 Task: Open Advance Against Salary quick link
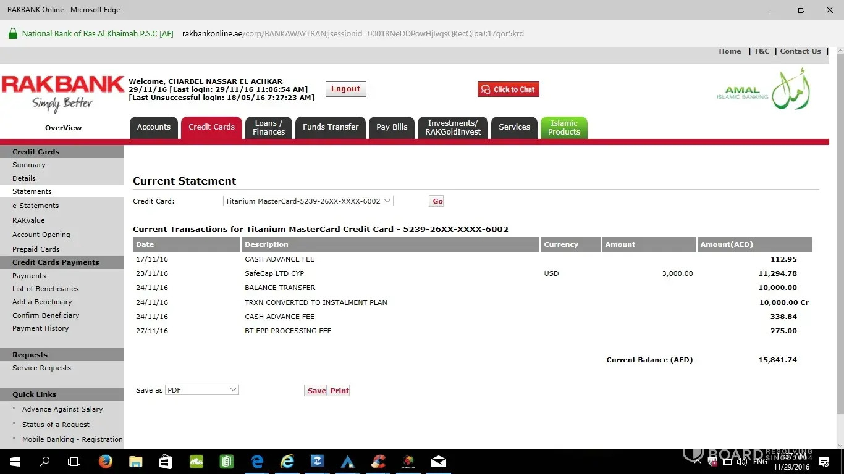pyautogui.click(x=62, y=409)
